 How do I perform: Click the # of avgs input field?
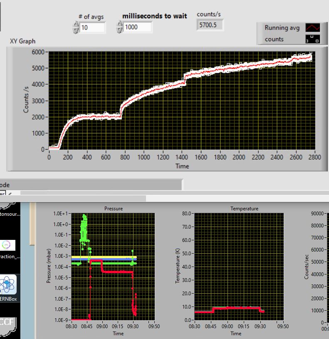[x=92, y=27]
